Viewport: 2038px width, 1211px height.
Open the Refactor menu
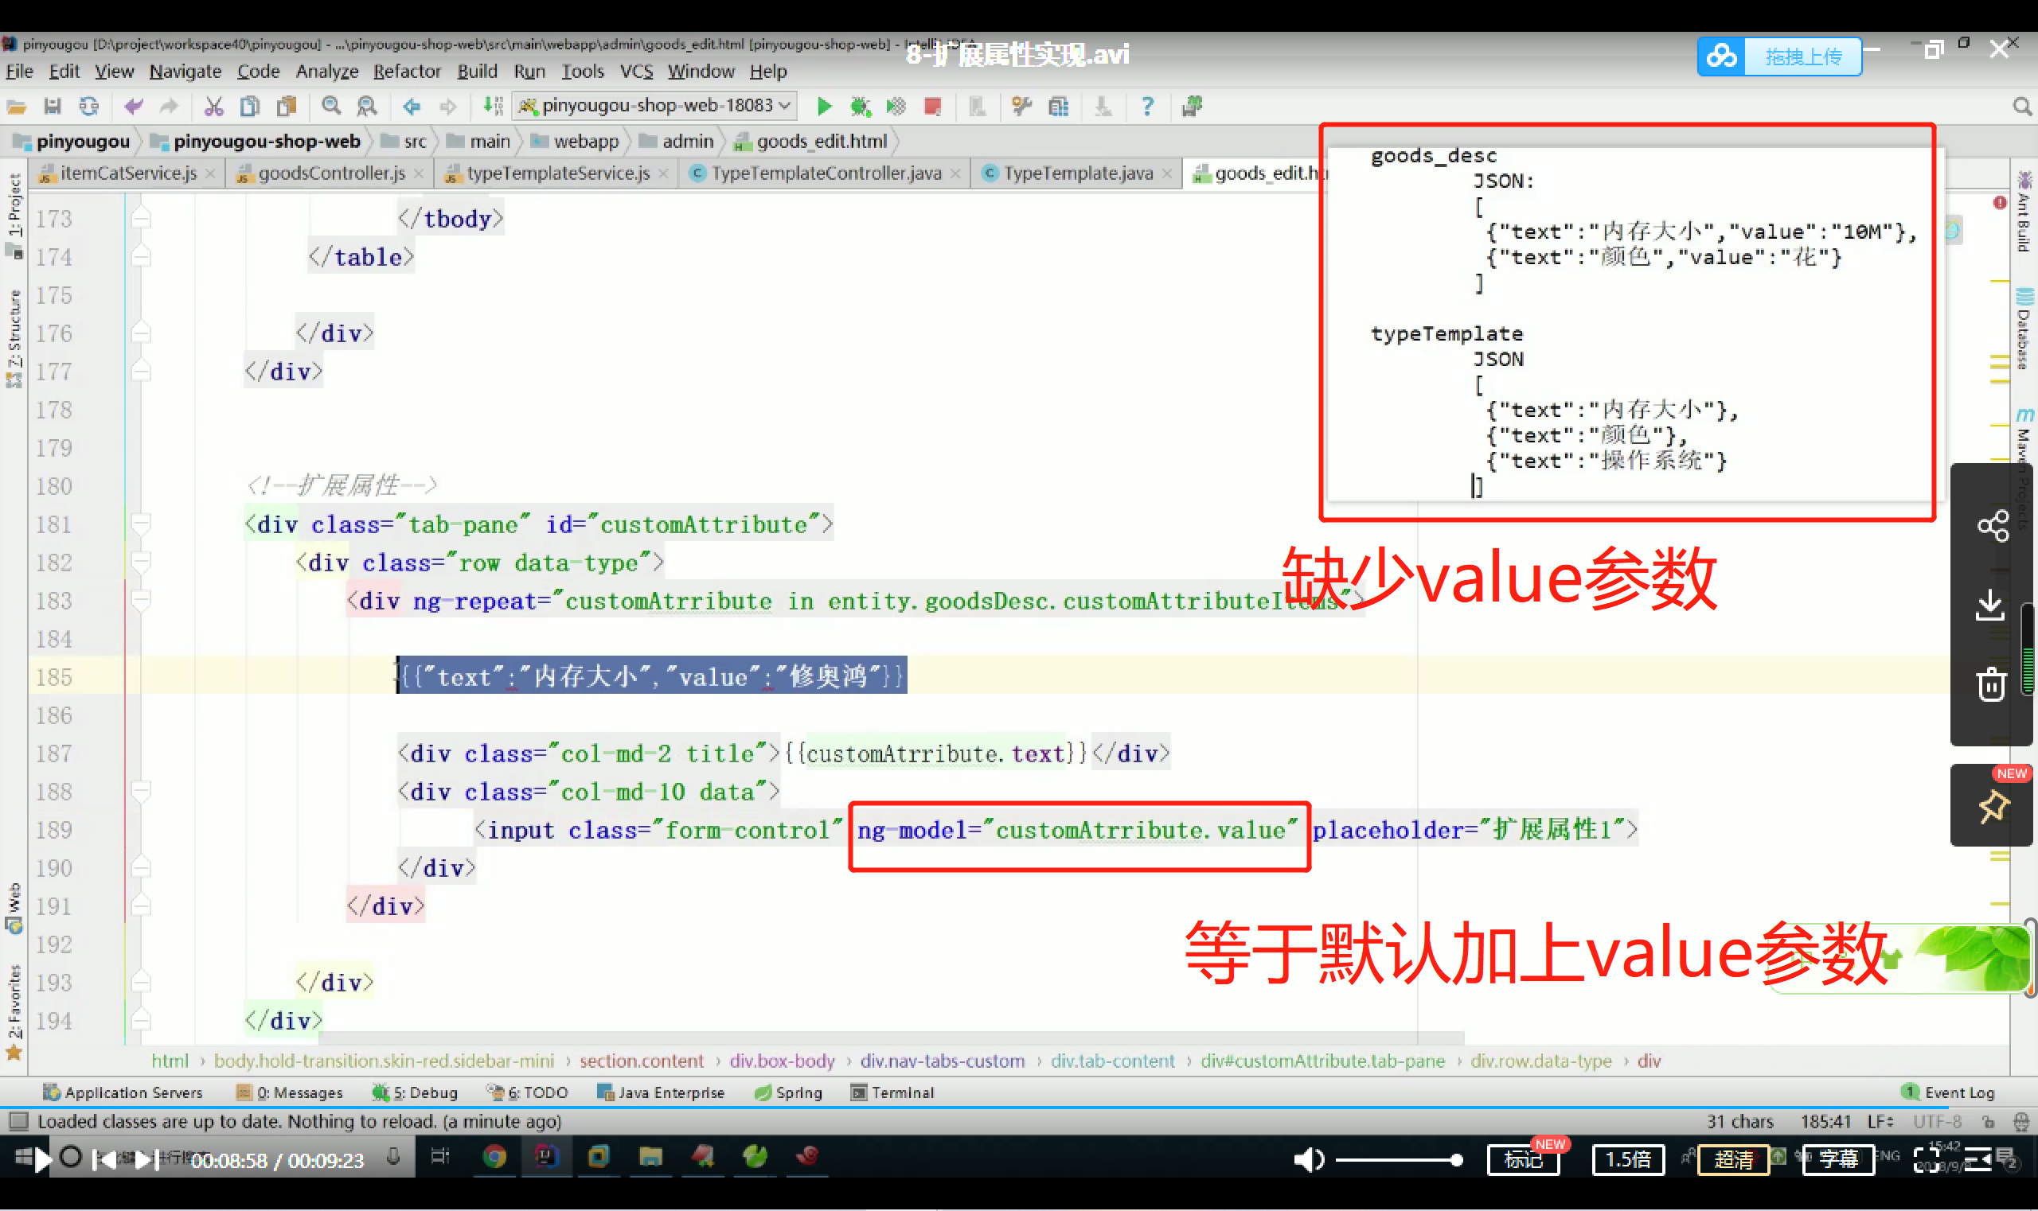coord(407,71)
